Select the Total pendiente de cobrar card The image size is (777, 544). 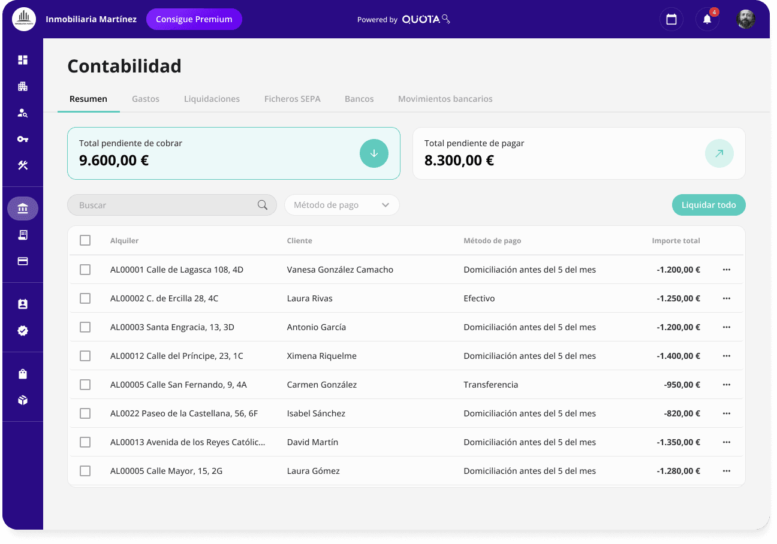pyautogui.click(x=234, y=153)
